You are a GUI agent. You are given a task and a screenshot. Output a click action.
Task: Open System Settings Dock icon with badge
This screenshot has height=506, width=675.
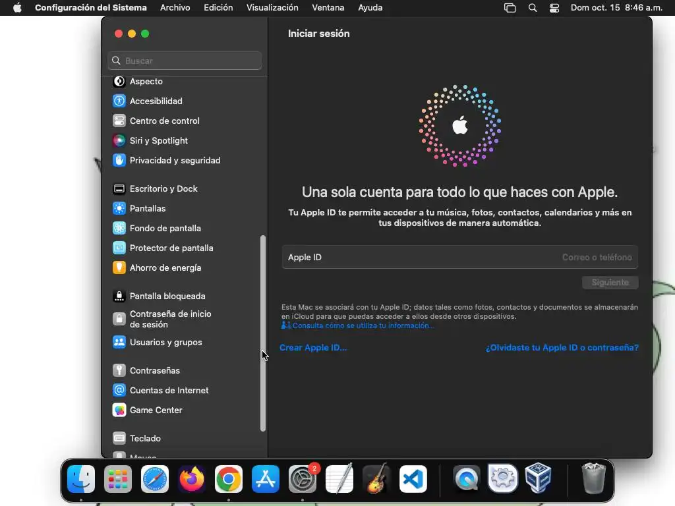pos(303,479)
